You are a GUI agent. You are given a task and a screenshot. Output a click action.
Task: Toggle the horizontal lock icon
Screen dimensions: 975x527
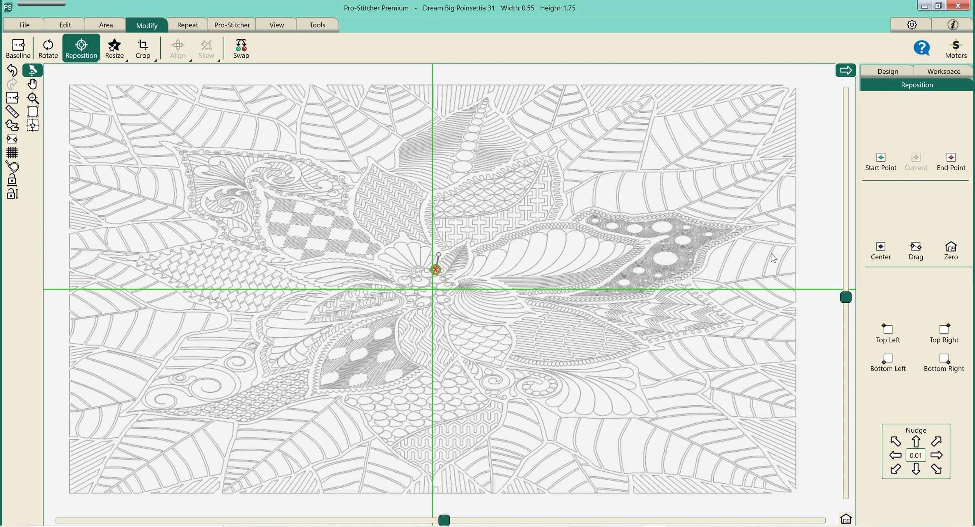[x=12, y=180]
